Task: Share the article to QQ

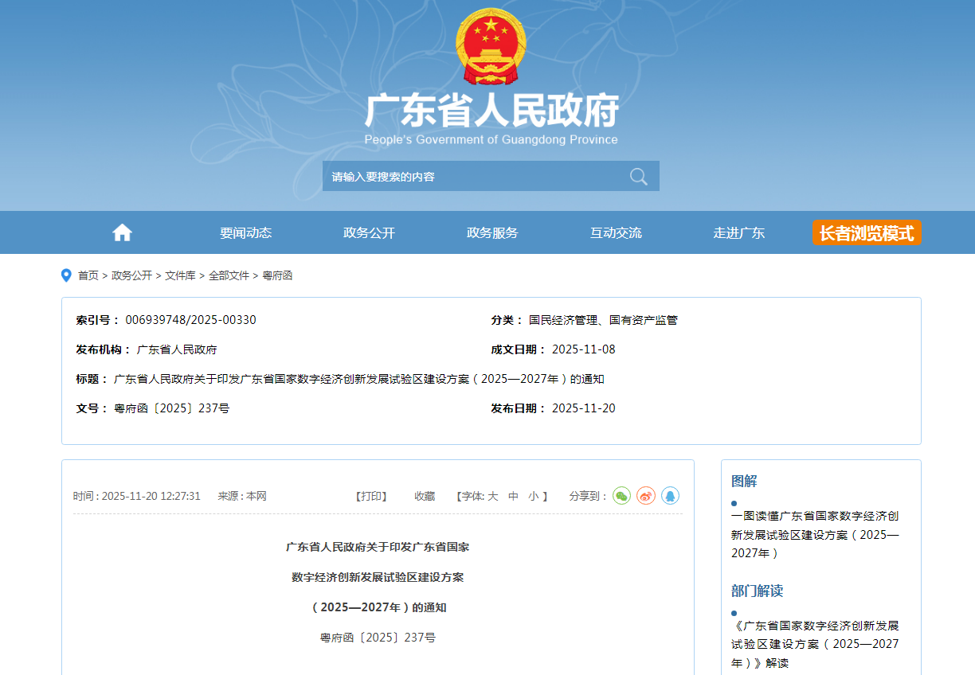Action: coord(670,496)
